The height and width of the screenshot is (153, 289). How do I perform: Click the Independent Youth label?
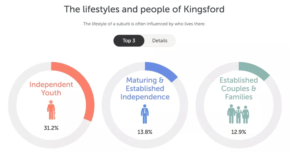tap(51, 89)
